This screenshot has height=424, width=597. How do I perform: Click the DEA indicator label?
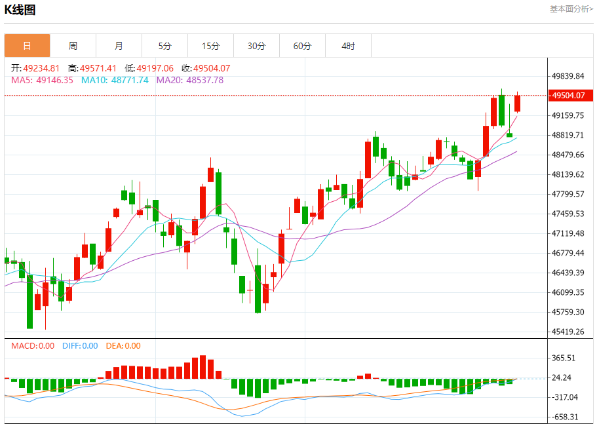coord(123,345)
